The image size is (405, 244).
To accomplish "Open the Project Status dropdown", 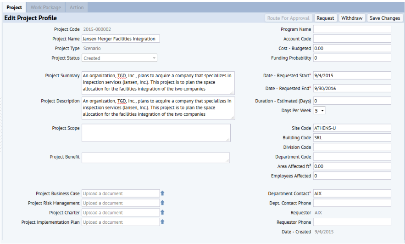I will click(120, 58).
